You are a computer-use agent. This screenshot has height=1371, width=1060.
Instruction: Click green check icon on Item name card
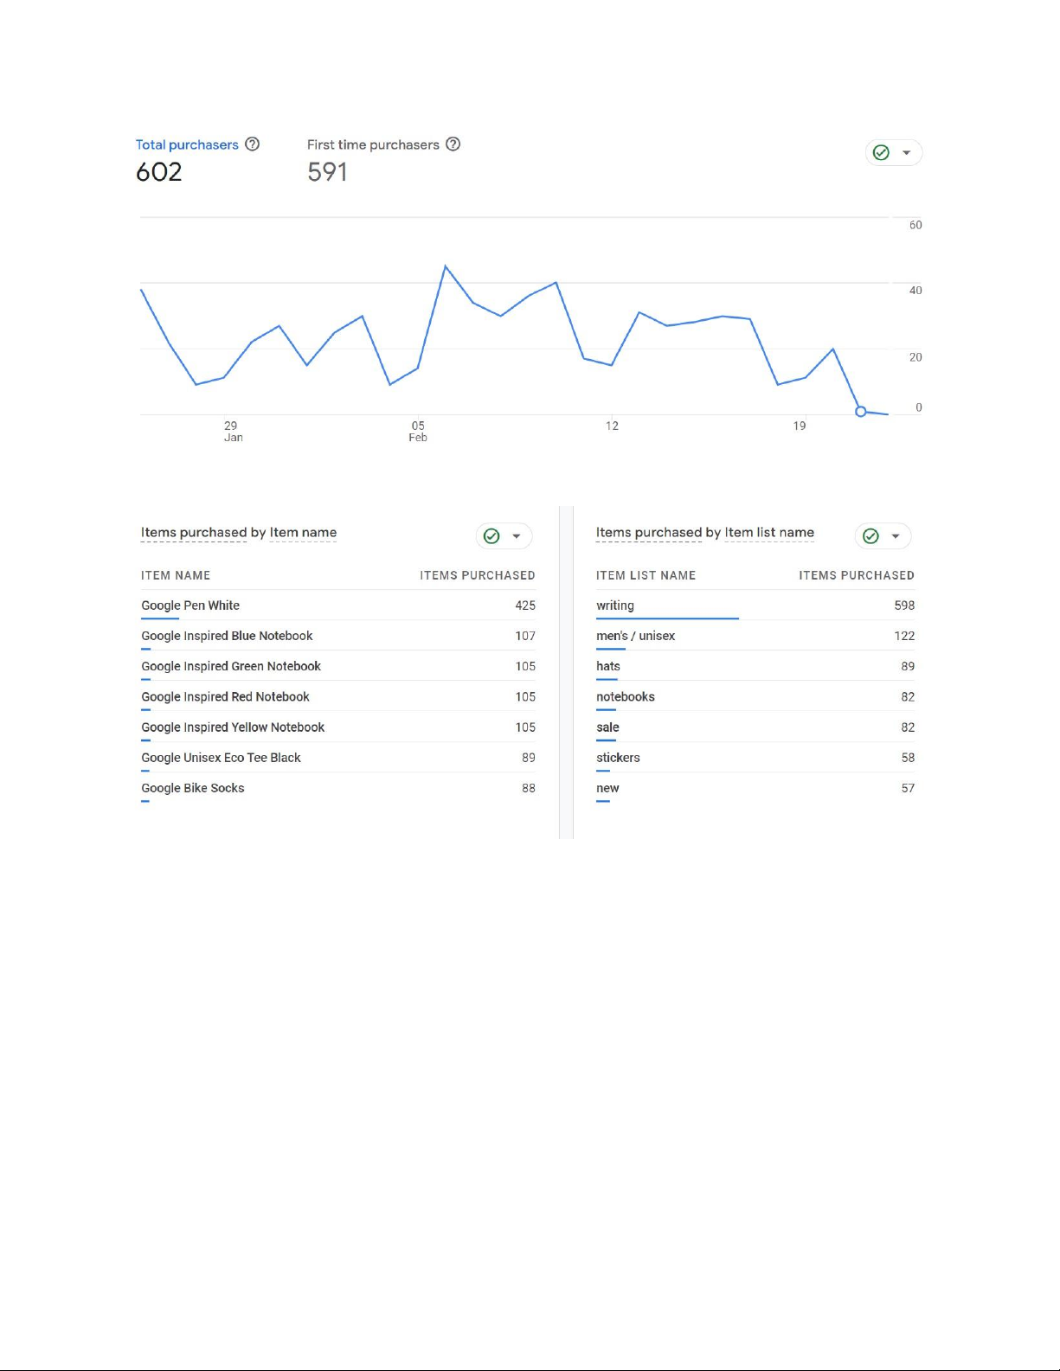[x=491, y=536]
